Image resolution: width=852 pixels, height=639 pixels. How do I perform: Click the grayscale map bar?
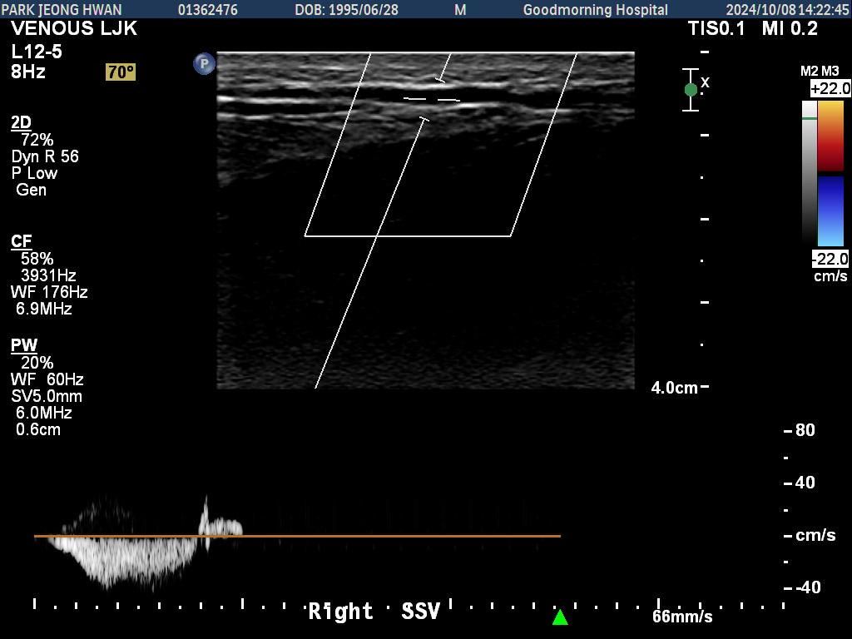click(810, 172)
